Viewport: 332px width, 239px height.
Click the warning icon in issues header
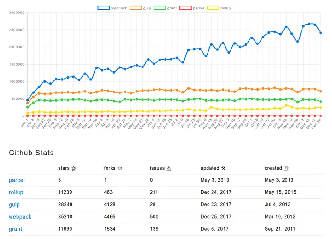pyautogui.click(x=169, y=169)
